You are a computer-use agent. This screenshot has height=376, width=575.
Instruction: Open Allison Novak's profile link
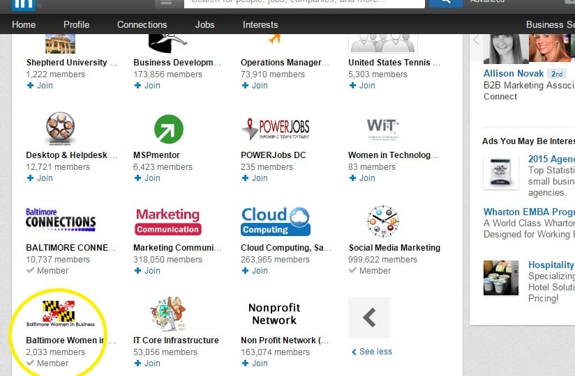click(x=514, y=74)
